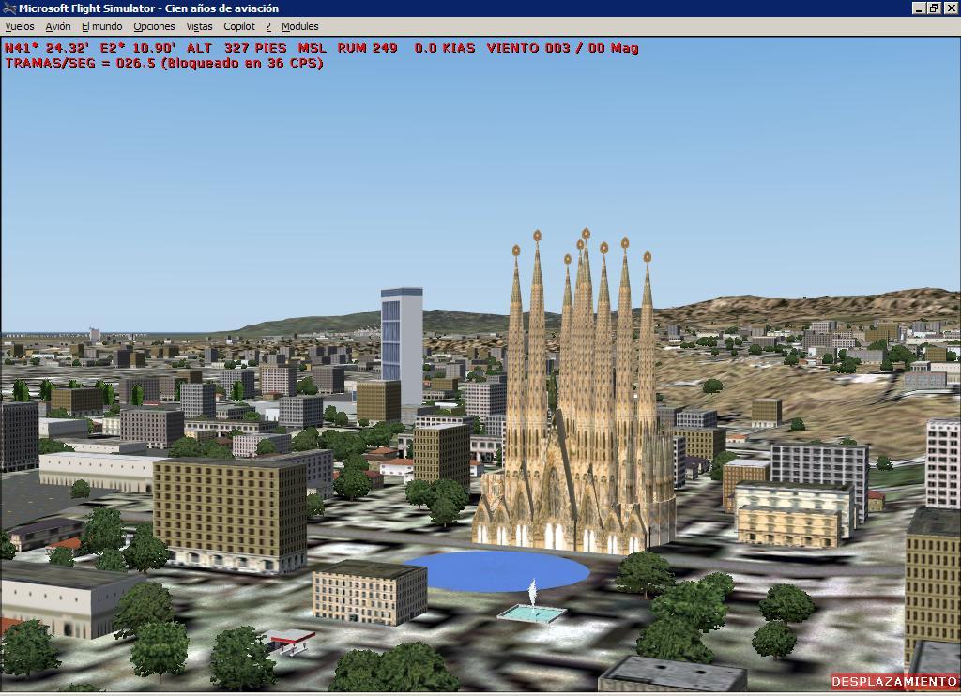Click the tall blue glass skyscraper
This screenshot has width=961, height=696.
tap(402, 346)
